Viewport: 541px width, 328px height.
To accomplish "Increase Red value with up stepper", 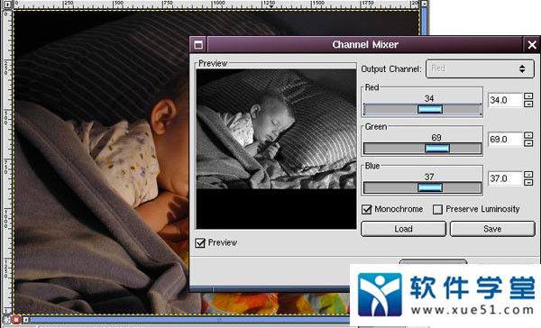I will pyautogui.click(x=528, y=96).
